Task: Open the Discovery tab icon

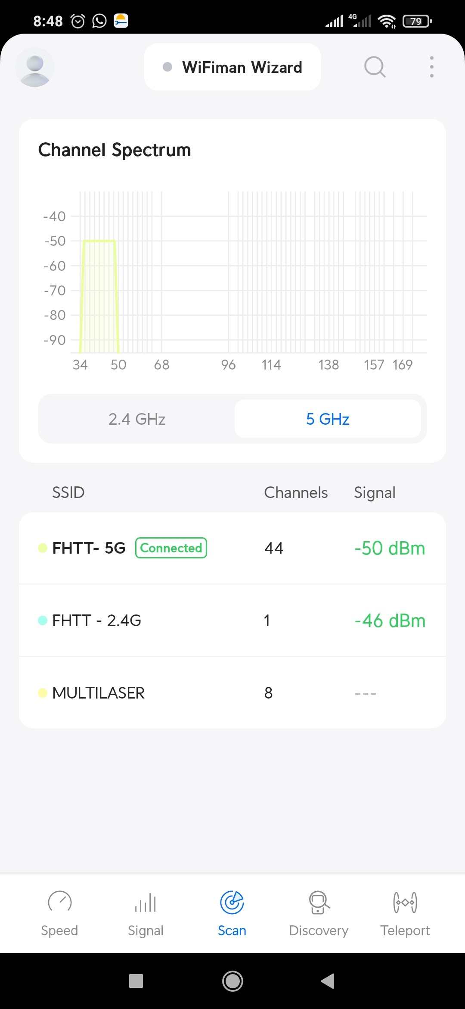Action: (319, 902)
